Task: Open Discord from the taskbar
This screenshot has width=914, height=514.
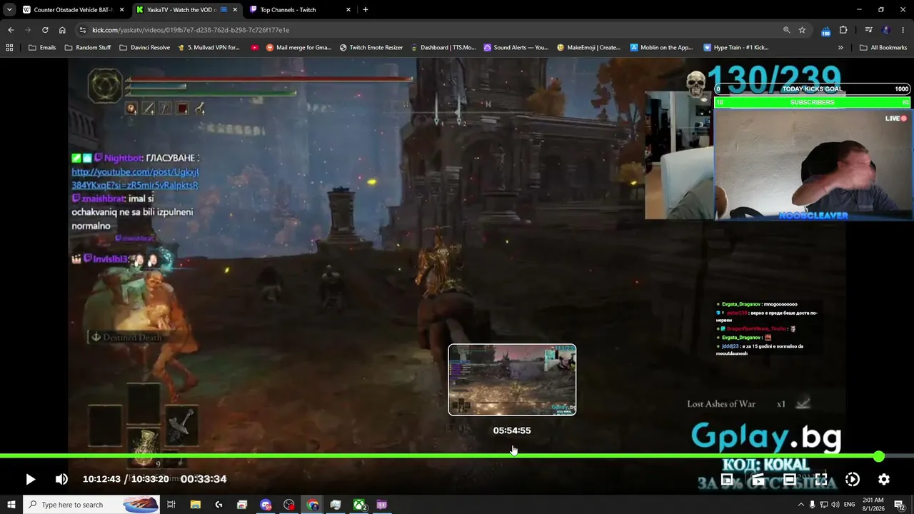Action: coord(266,505)
